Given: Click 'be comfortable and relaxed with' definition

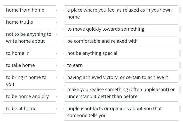Looking at the screenshot, I should click(x=121, y=41).
